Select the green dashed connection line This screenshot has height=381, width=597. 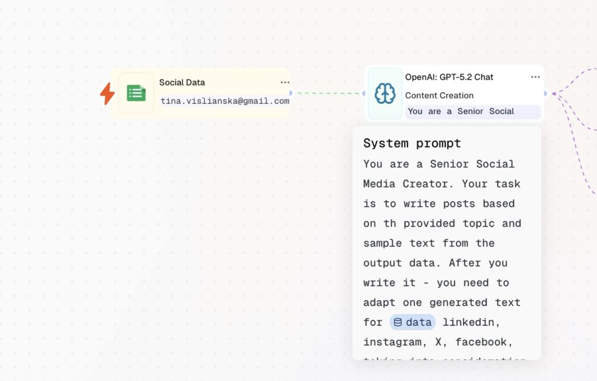[326, 93]
